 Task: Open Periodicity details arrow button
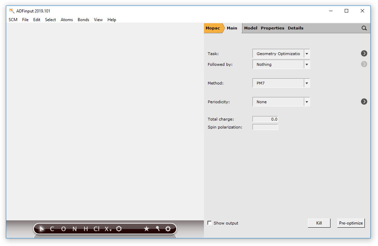tap(364, 102)
